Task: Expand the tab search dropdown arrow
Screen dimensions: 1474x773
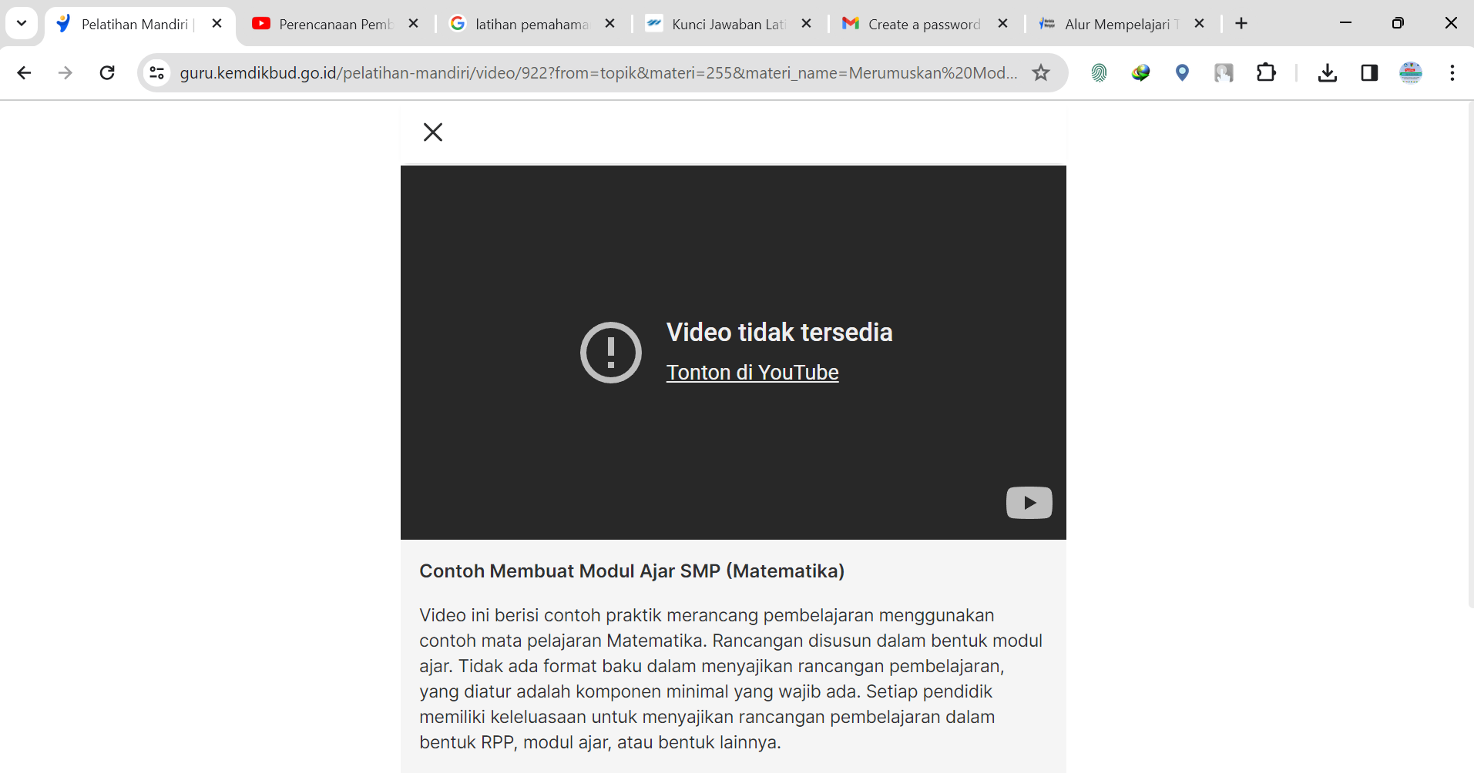Action: [22, 24]
